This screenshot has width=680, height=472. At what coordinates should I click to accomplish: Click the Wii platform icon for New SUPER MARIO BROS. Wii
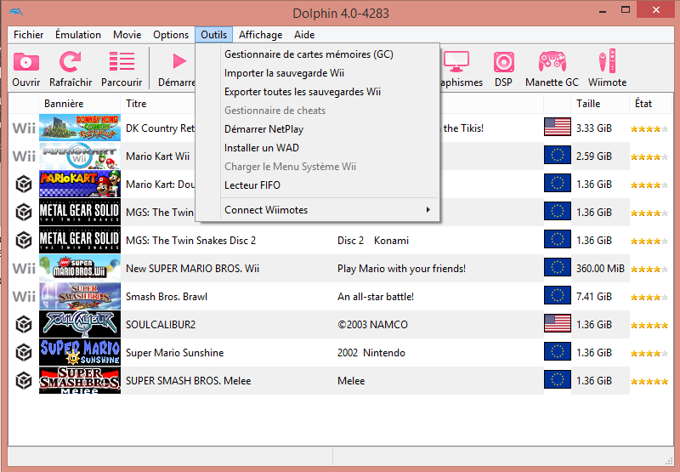pos(24,269)
